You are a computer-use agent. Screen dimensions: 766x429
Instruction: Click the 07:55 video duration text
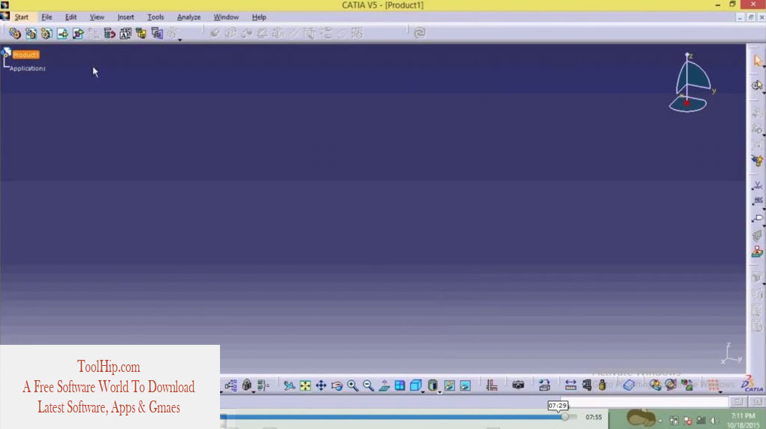(x=593, y=417)
